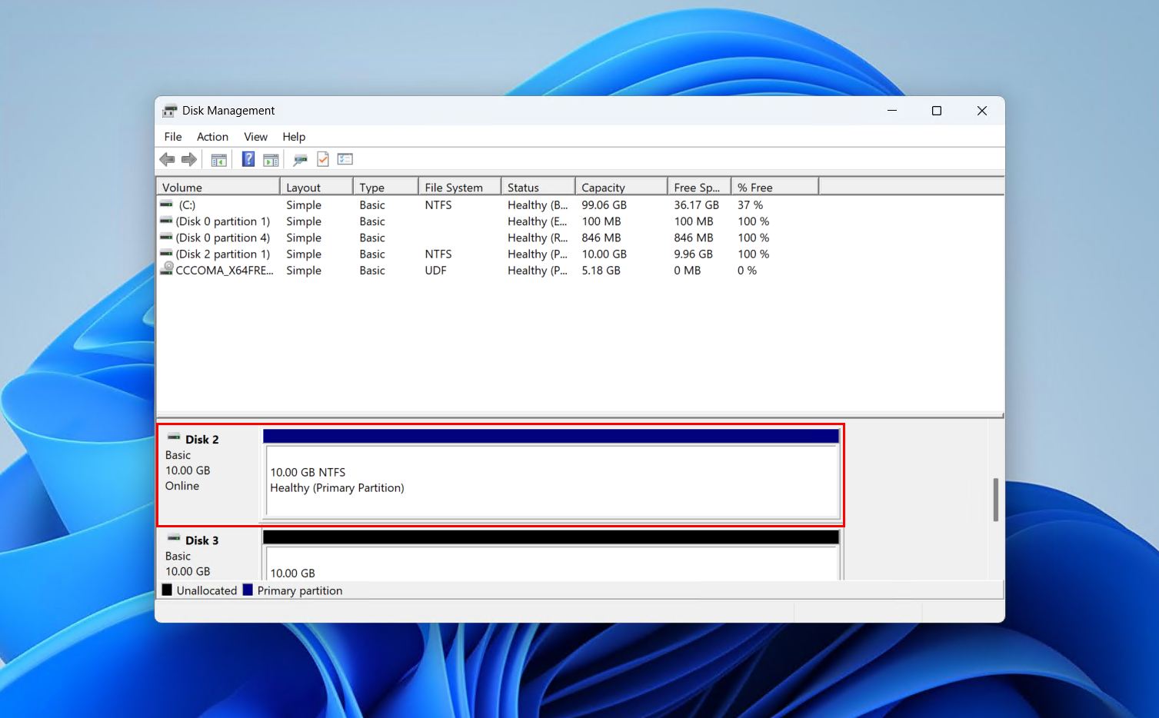This screenshot has width=1159, height=718.
Task: Sort by the File System column header
Action: coord(459,187)
